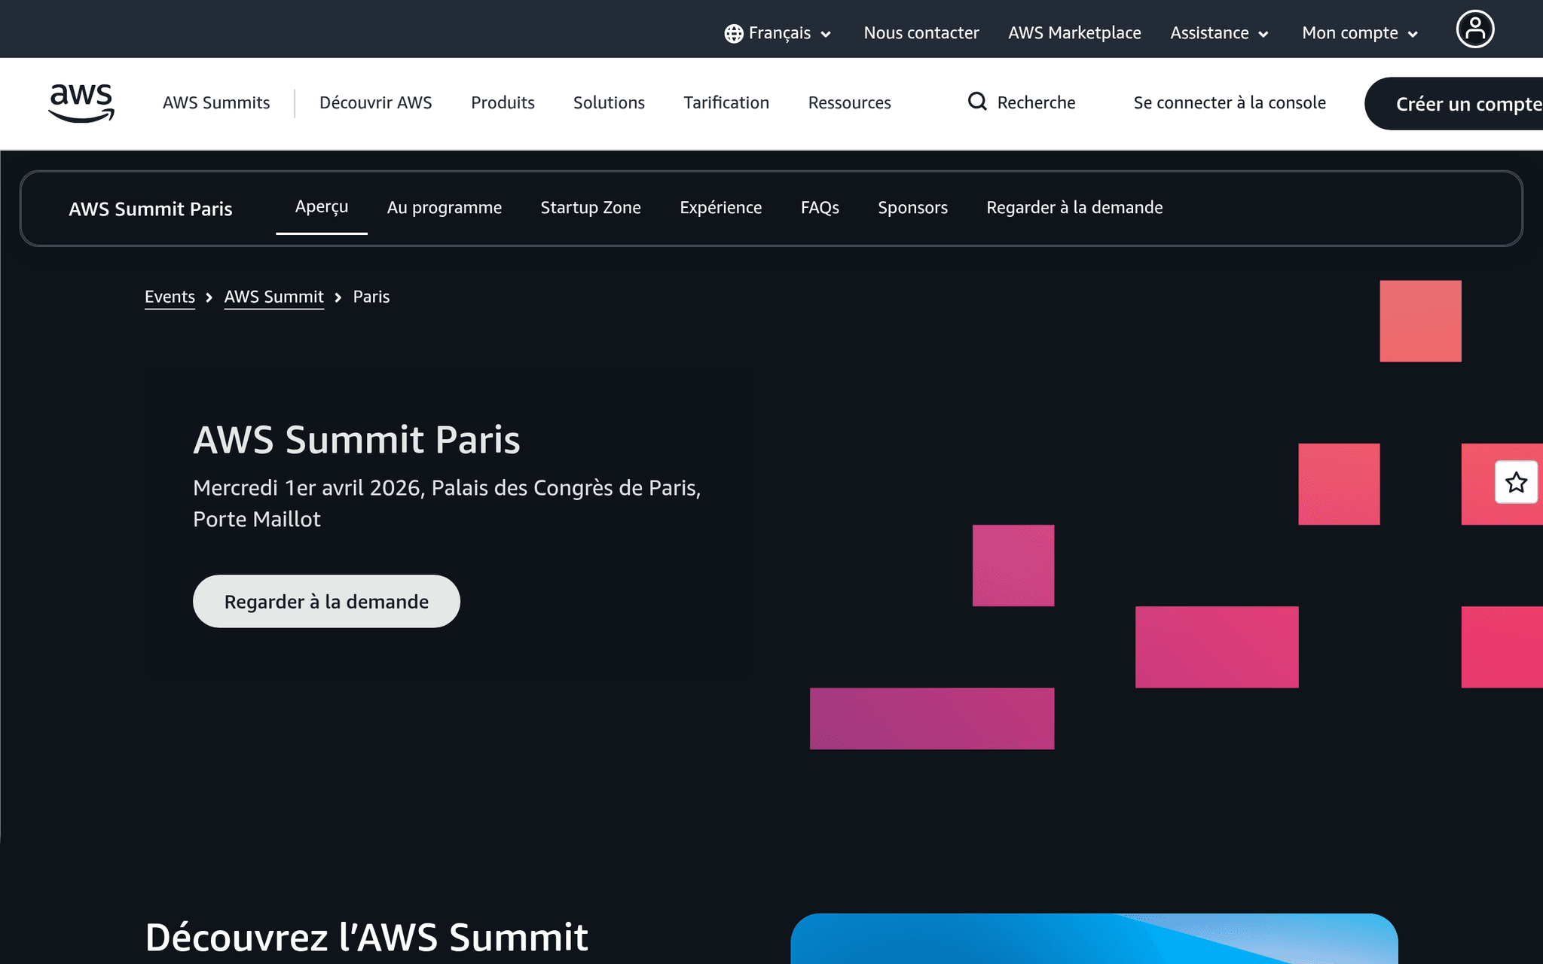Go to the FAQs tab

(820, 207)
